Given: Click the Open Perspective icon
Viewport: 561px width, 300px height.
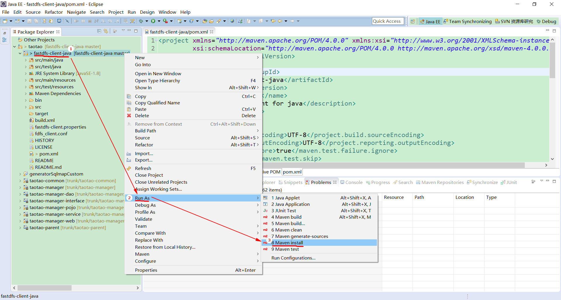Looking at the screenshot, I should tap(413, 21).
